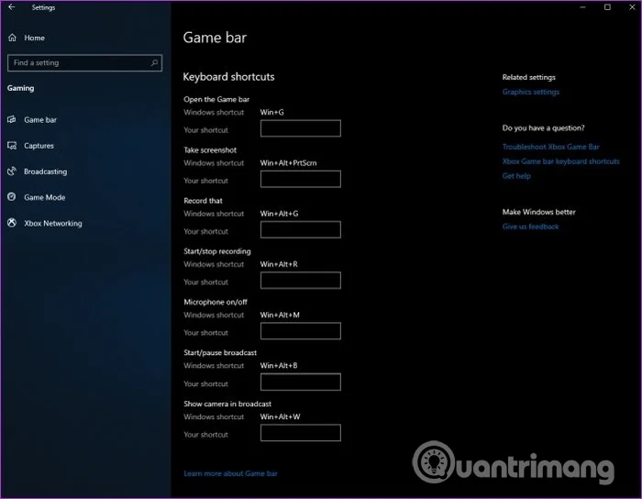Click the Related settings heading
642x499 pixels.
pos(529,77)
